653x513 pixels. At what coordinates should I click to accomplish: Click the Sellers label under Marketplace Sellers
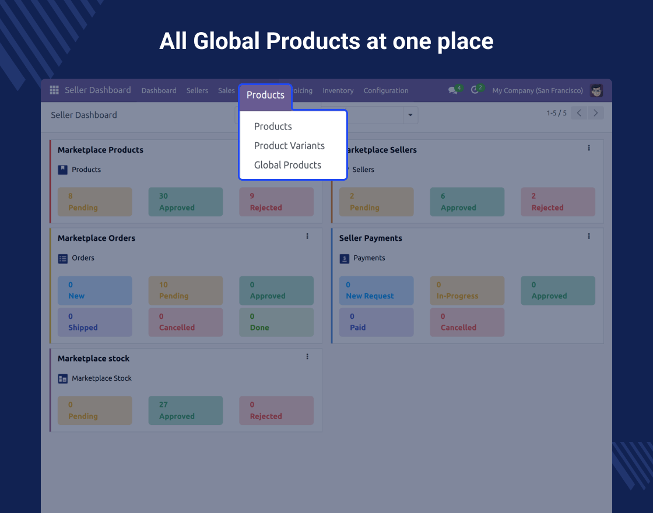363,170
